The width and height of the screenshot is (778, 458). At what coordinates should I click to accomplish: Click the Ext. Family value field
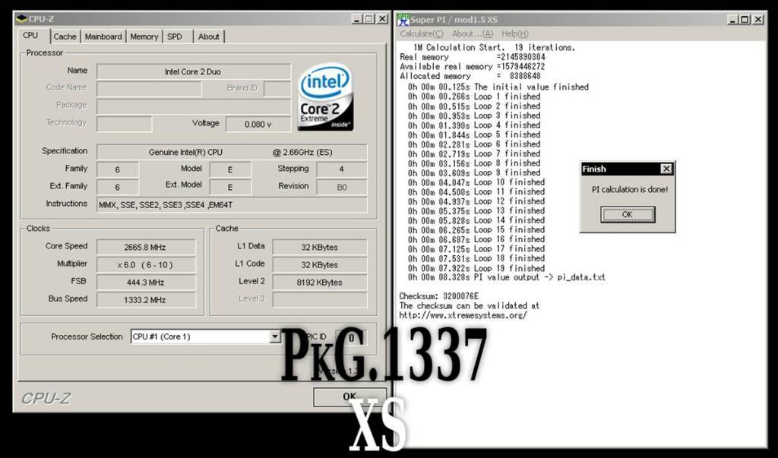tap(118, 187)
